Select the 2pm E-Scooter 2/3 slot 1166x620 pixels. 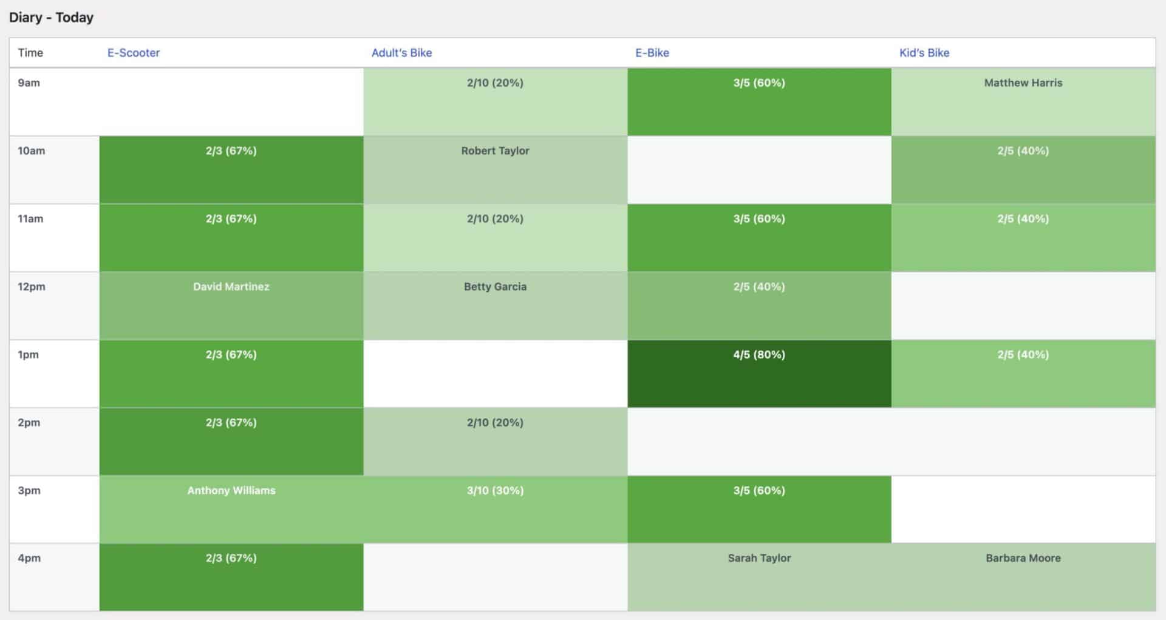tap(231, 442)
